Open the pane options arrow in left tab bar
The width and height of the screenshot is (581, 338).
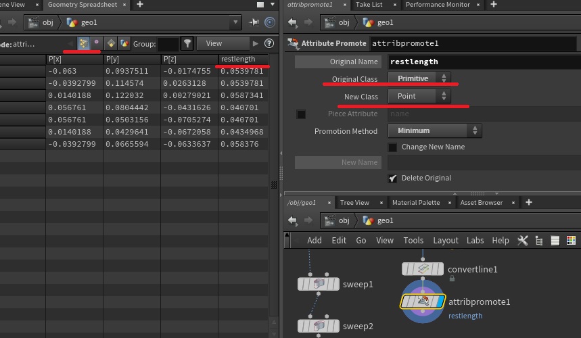(273, 5)
